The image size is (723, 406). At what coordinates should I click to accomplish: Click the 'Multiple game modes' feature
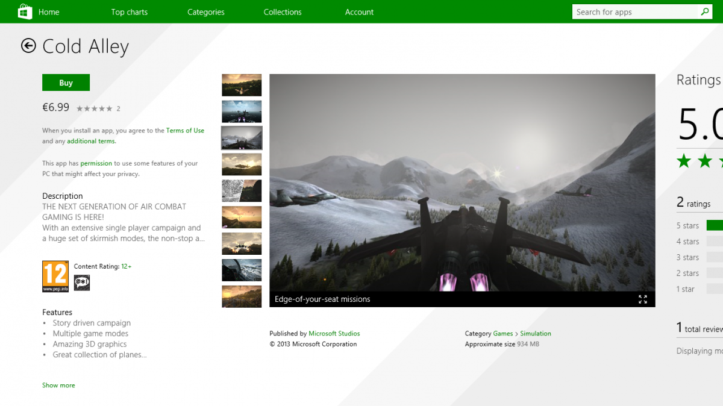pos(90,334)
